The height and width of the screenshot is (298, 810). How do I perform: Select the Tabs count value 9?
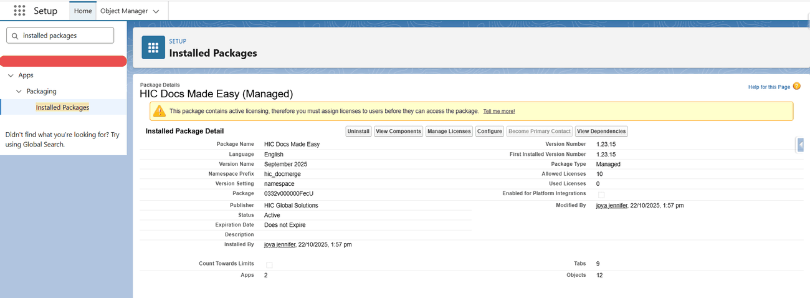click(598, 264)
